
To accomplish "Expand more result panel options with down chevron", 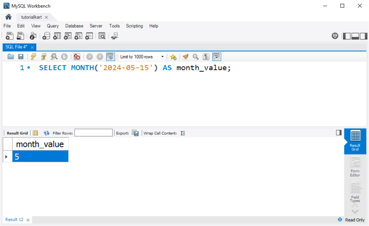I will coord(355,211).
